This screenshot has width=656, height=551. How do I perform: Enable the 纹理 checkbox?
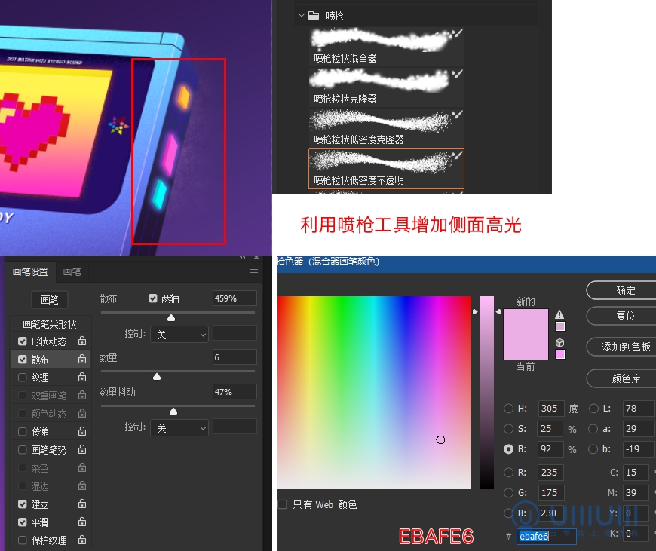pos(23,378)
